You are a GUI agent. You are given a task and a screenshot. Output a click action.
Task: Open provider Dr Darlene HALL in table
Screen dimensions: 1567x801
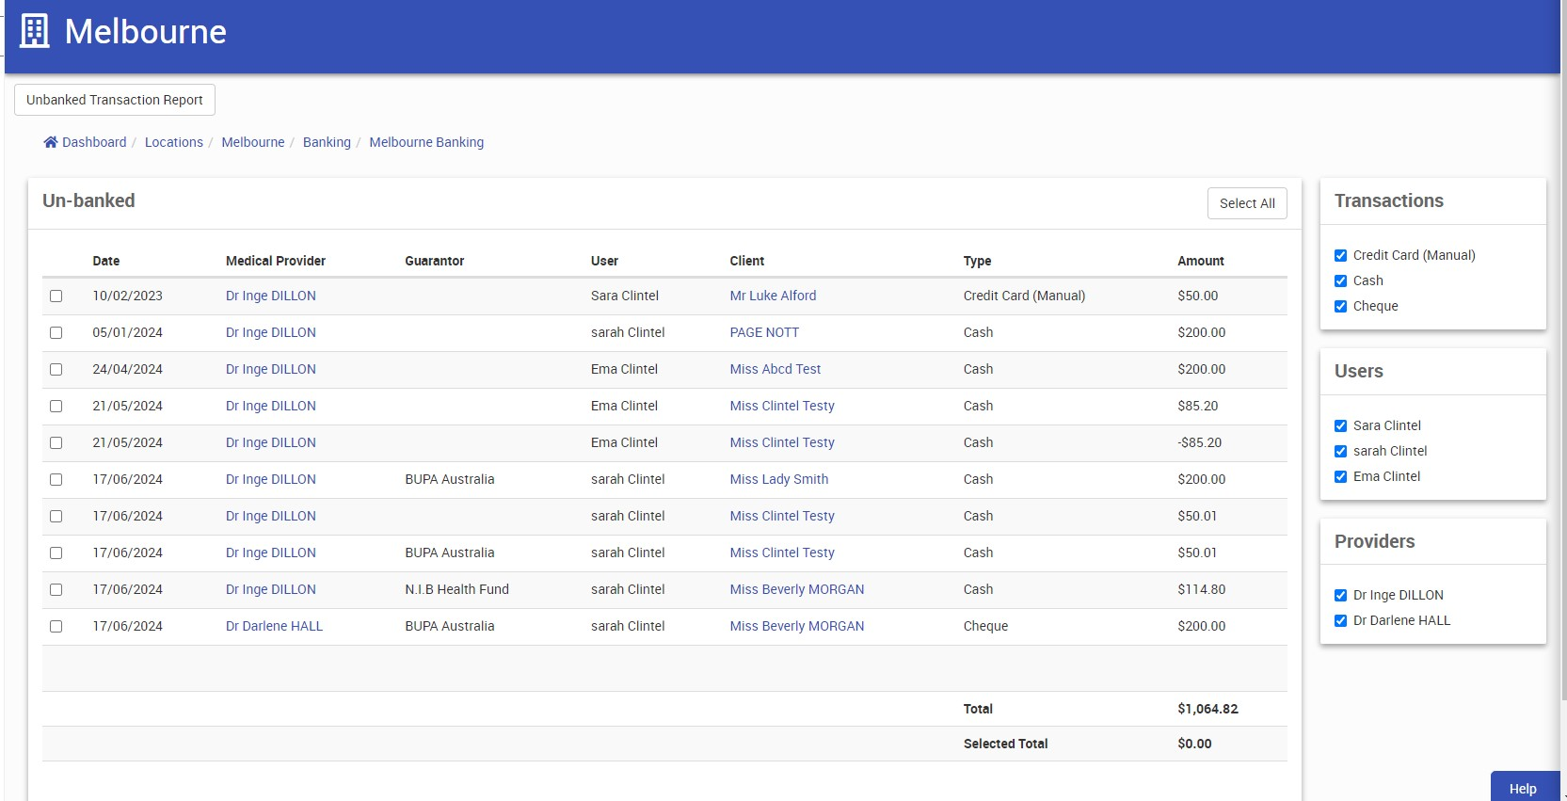pos(274,626)
